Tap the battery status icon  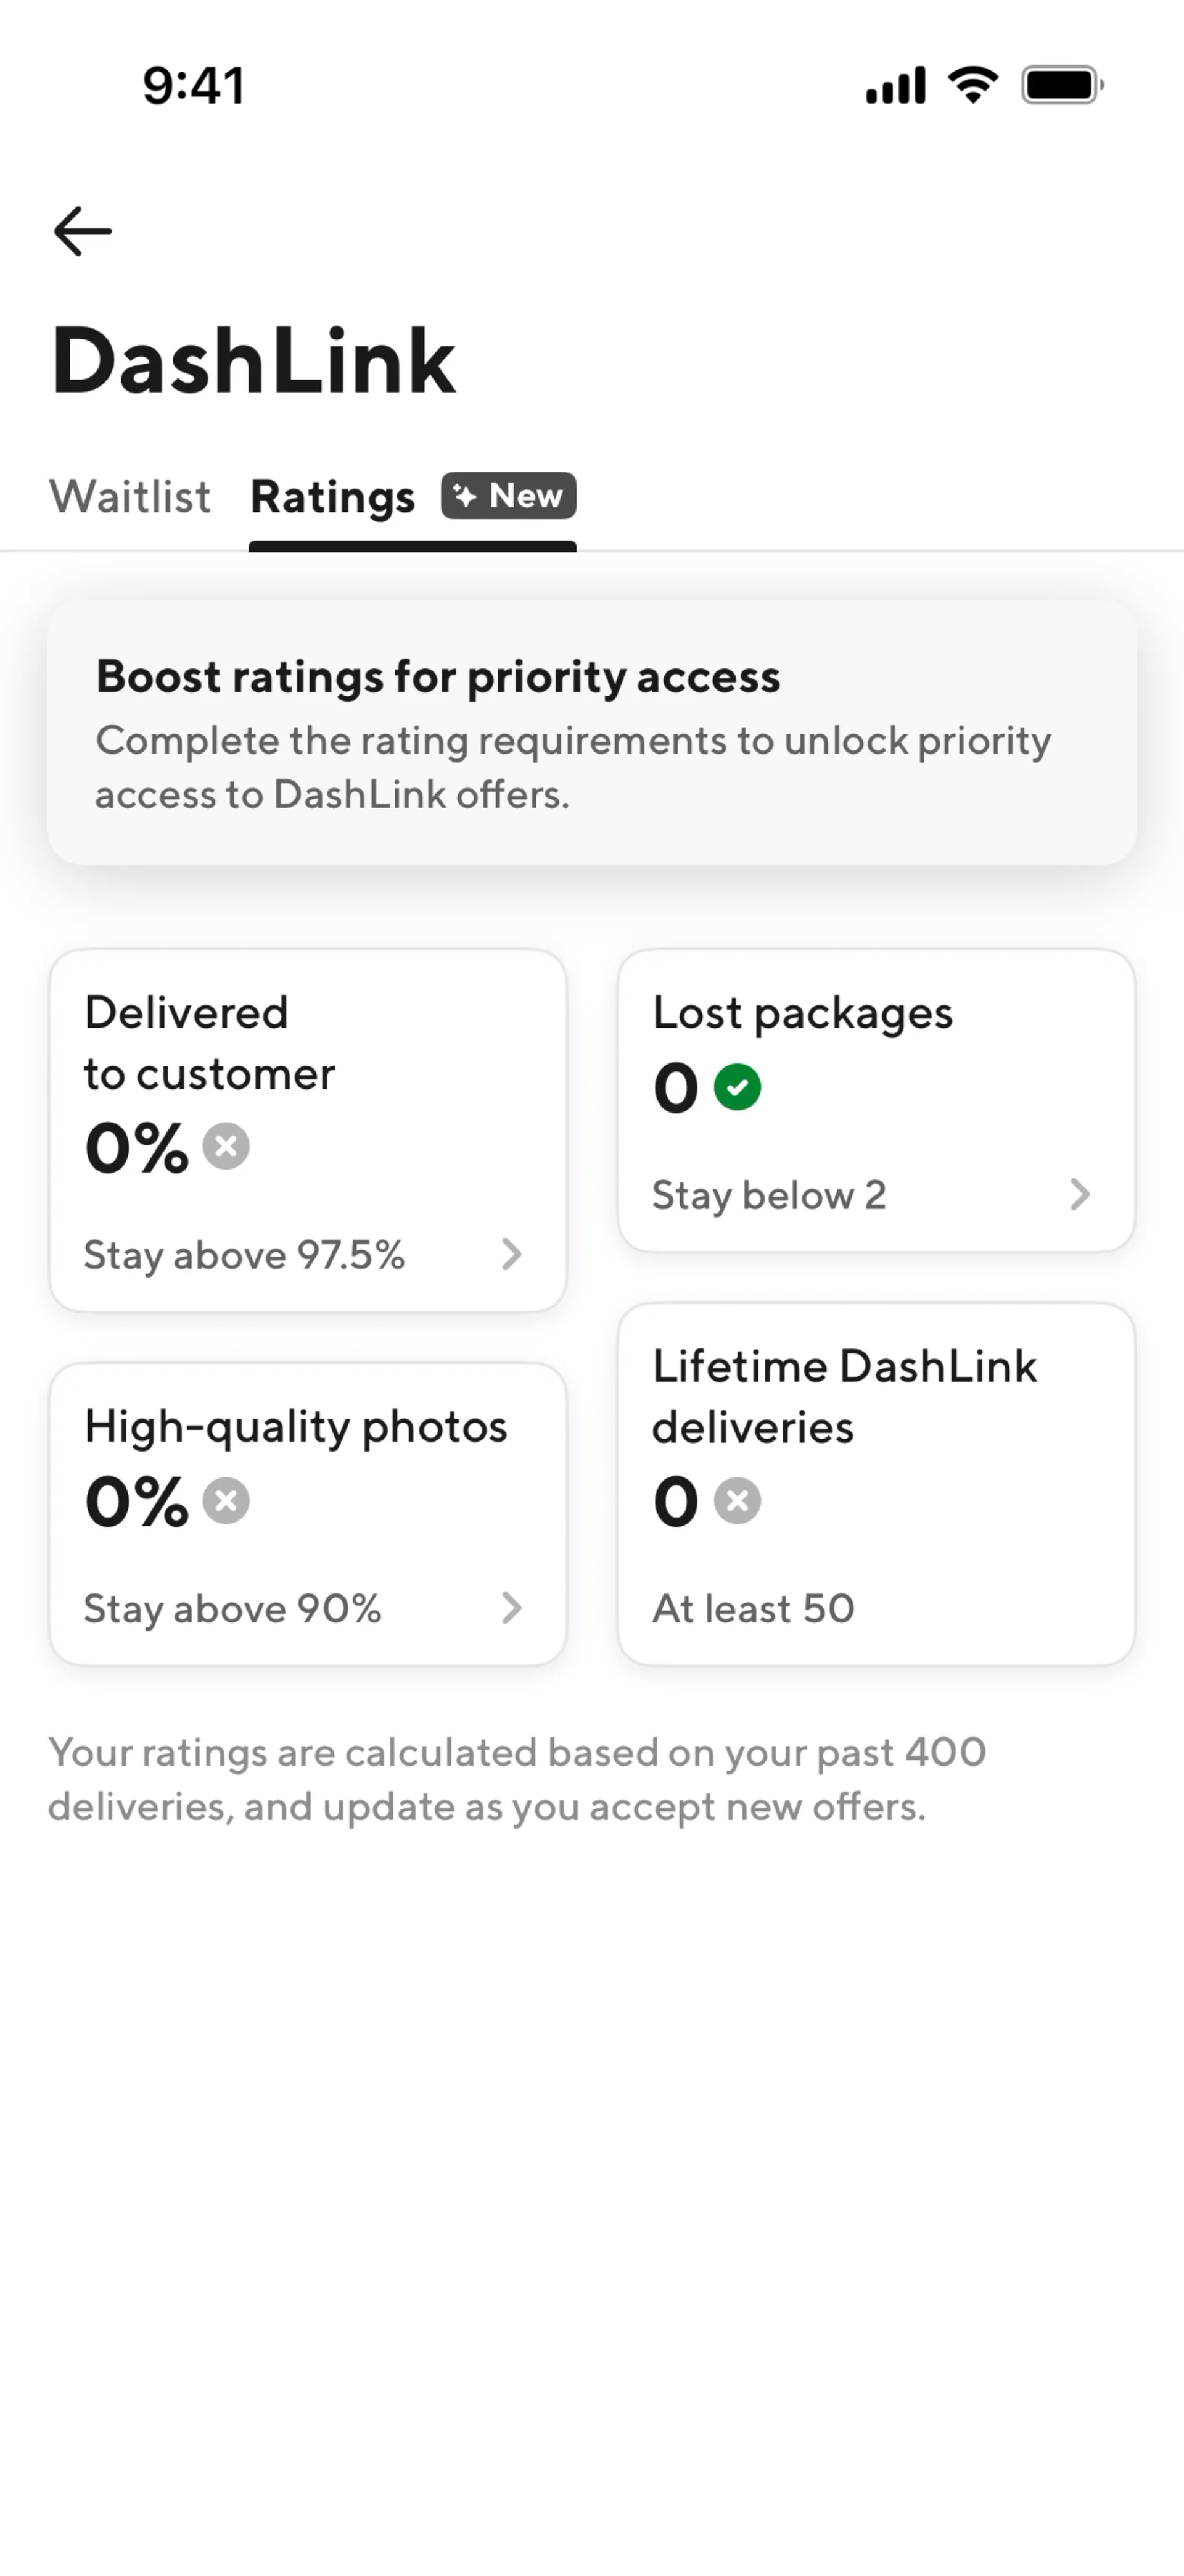[1062, 85]
